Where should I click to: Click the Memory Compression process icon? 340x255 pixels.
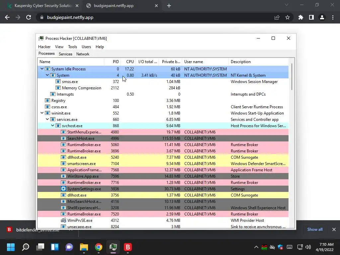click(58, 88)
